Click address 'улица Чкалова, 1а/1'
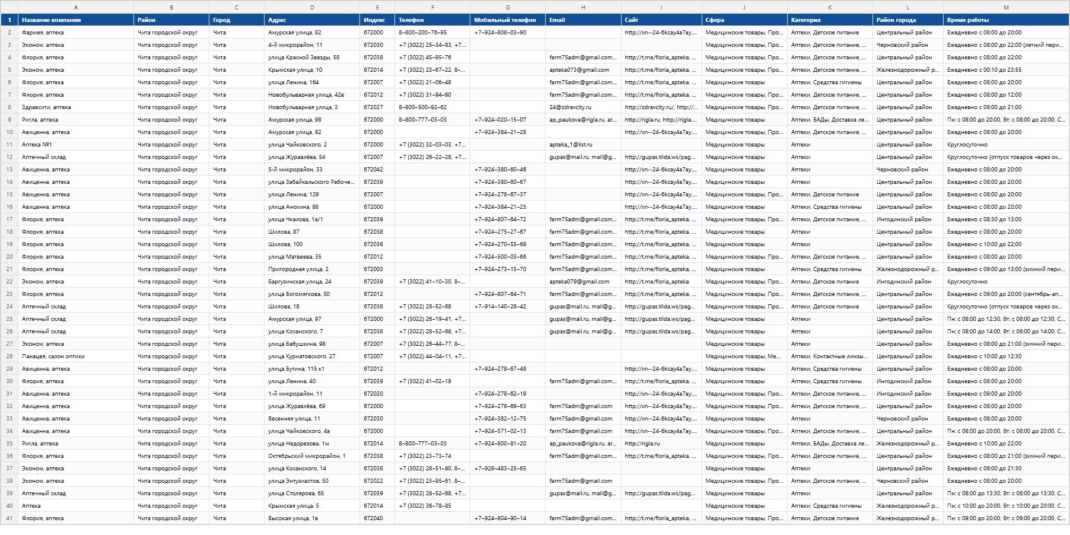The image size is (1070, 535). (x=312, y=219)
